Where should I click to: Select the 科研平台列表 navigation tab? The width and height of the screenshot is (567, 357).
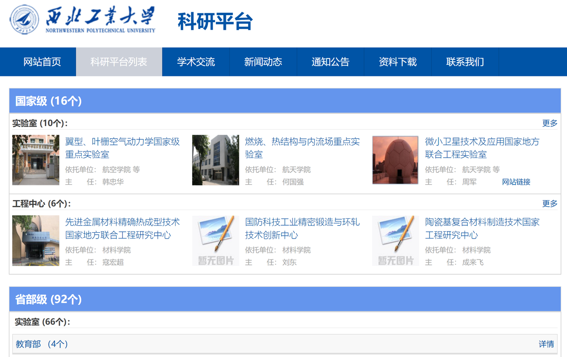click(x=119, y=62)
